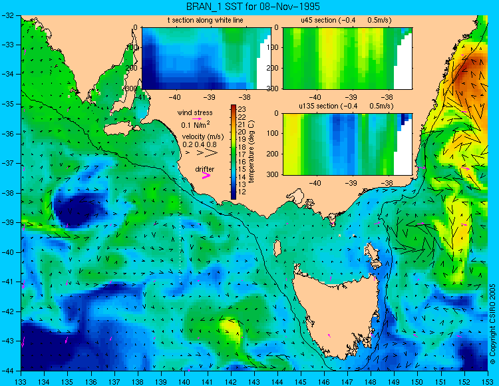Click King Island northwest of Tasmania

277,248
